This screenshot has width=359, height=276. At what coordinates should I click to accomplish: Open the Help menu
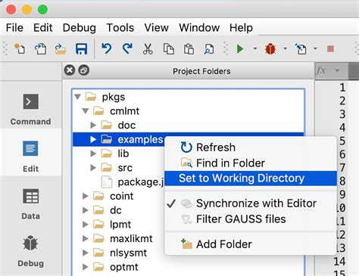(241, 28)
